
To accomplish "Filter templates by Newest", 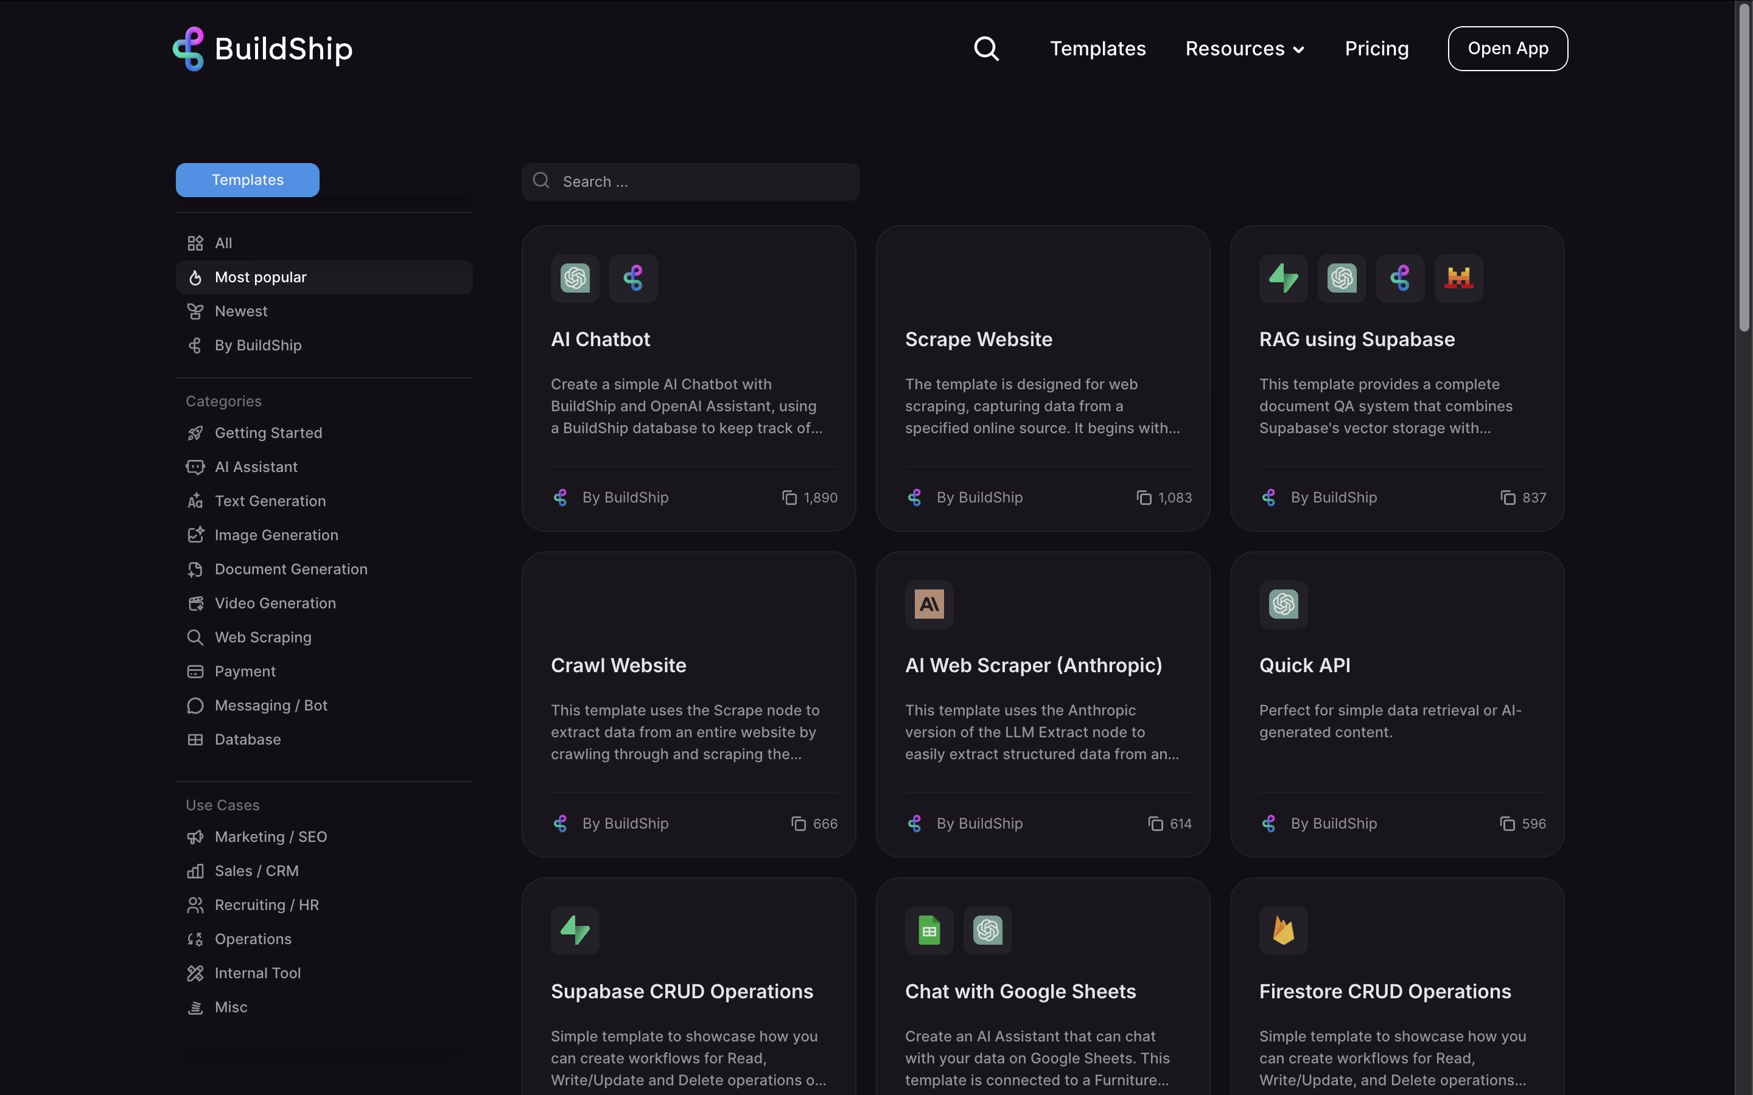I will coord(324,311).
